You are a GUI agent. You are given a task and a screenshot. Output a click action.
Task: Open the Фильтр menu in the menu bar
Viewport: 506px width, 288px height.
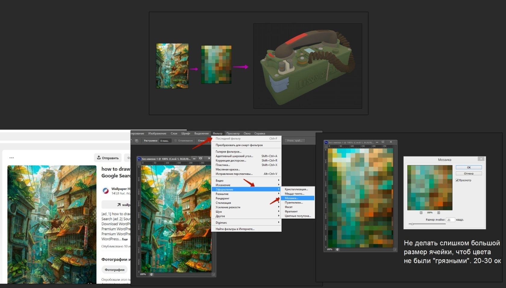tap(217, 133)
